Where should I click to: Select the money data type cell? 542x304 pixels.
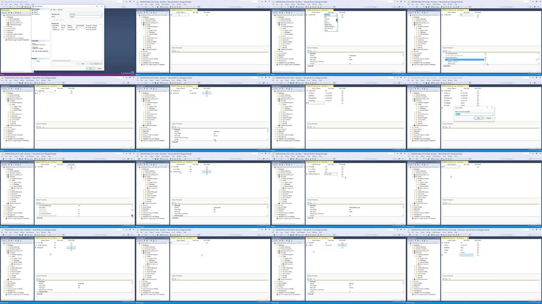point(462,252)
